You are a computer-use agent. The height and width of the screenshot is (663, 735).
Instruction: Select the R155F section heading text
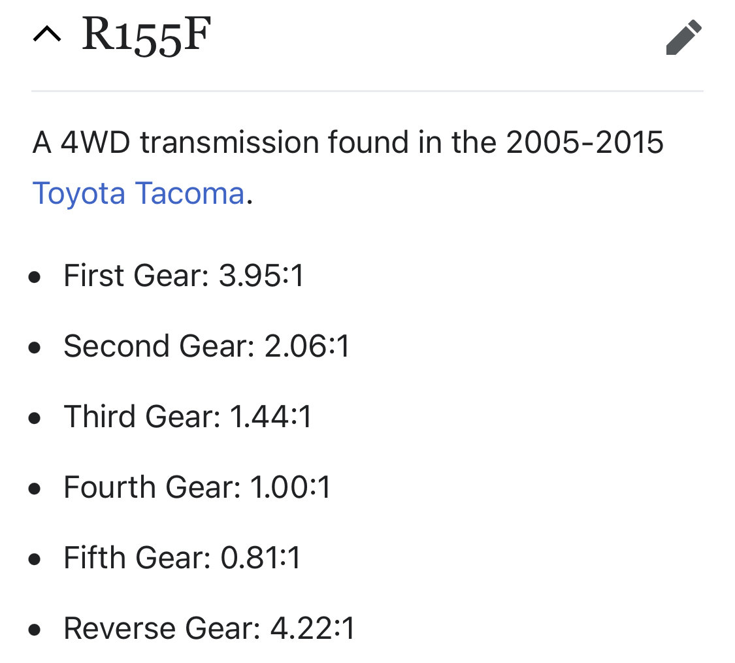(146, 36)
